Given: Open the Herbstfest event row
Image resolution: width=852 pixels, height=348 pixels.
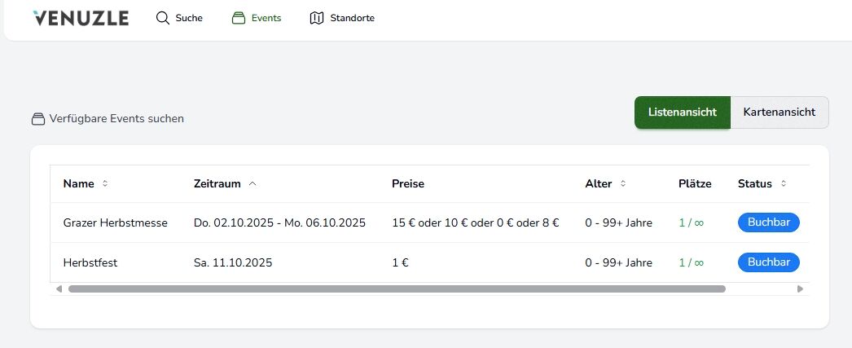Looking at the screenshot, I should tap(90, 262).
